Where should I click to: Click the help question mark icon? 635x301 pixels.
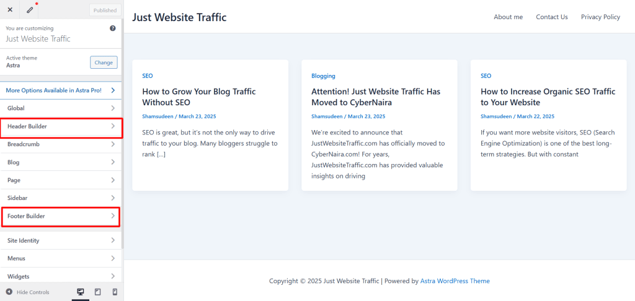point(112,28)
